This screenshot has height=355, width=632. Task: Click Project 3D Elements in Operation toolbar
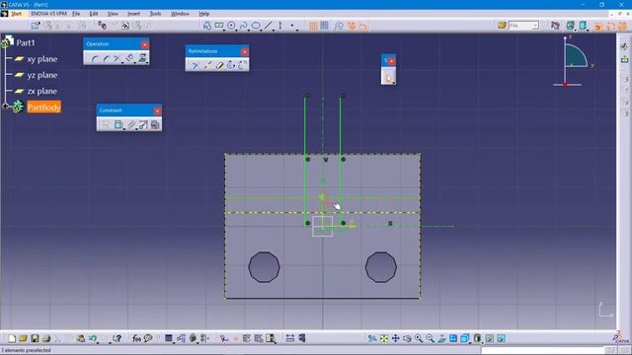[x=142, y=59]
